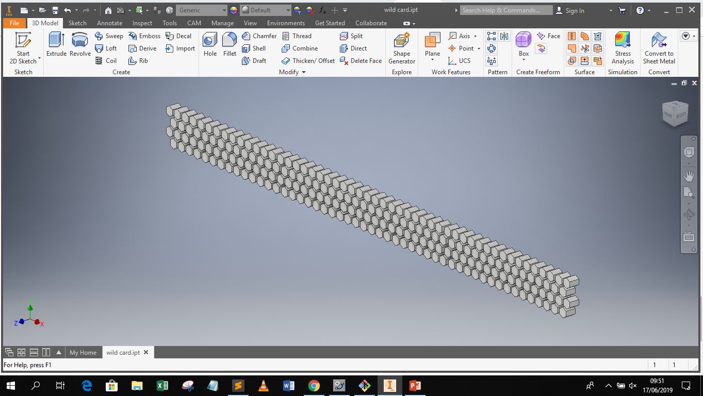Screen dimensions: 703x396
Task: Select the Thread tool
Action: point(297,36)
